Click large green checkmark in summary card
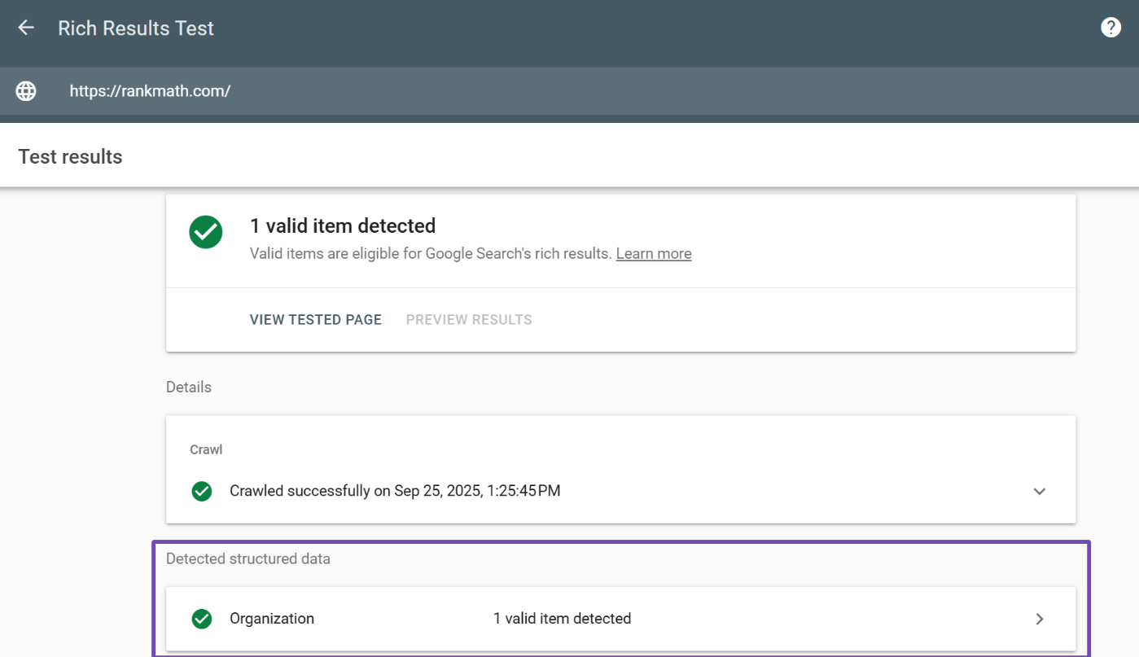This screenshot has width=1139, height=657. tap(206, 232)
